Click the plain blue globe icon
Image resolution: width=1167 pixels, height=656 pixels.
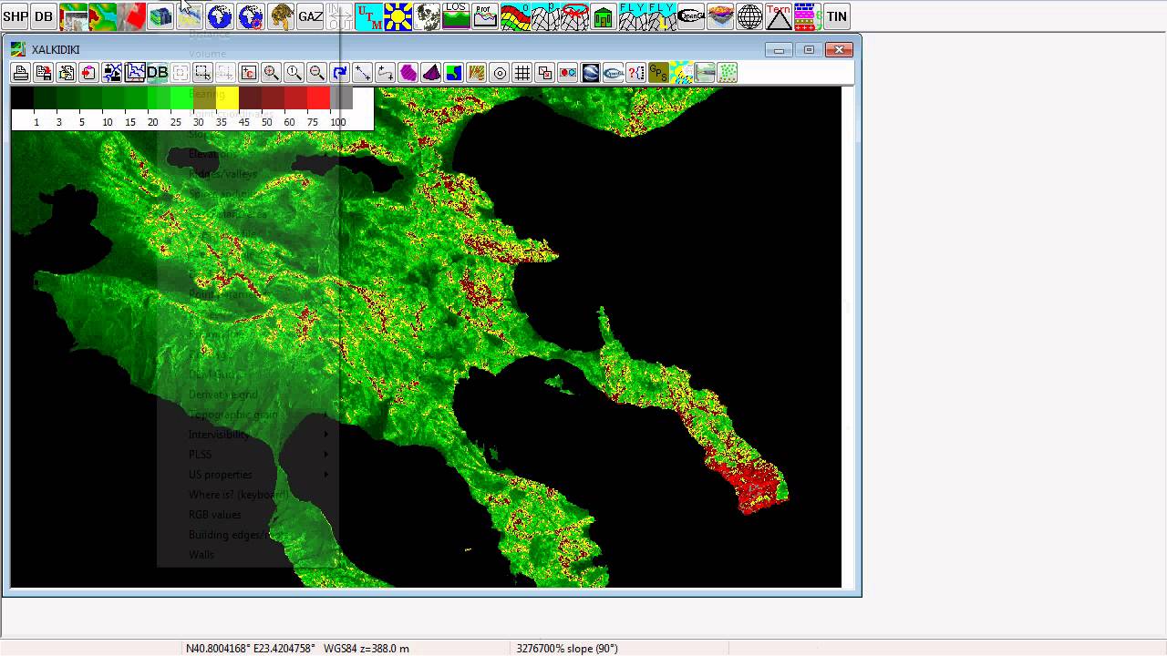click(x=220, y=16)
